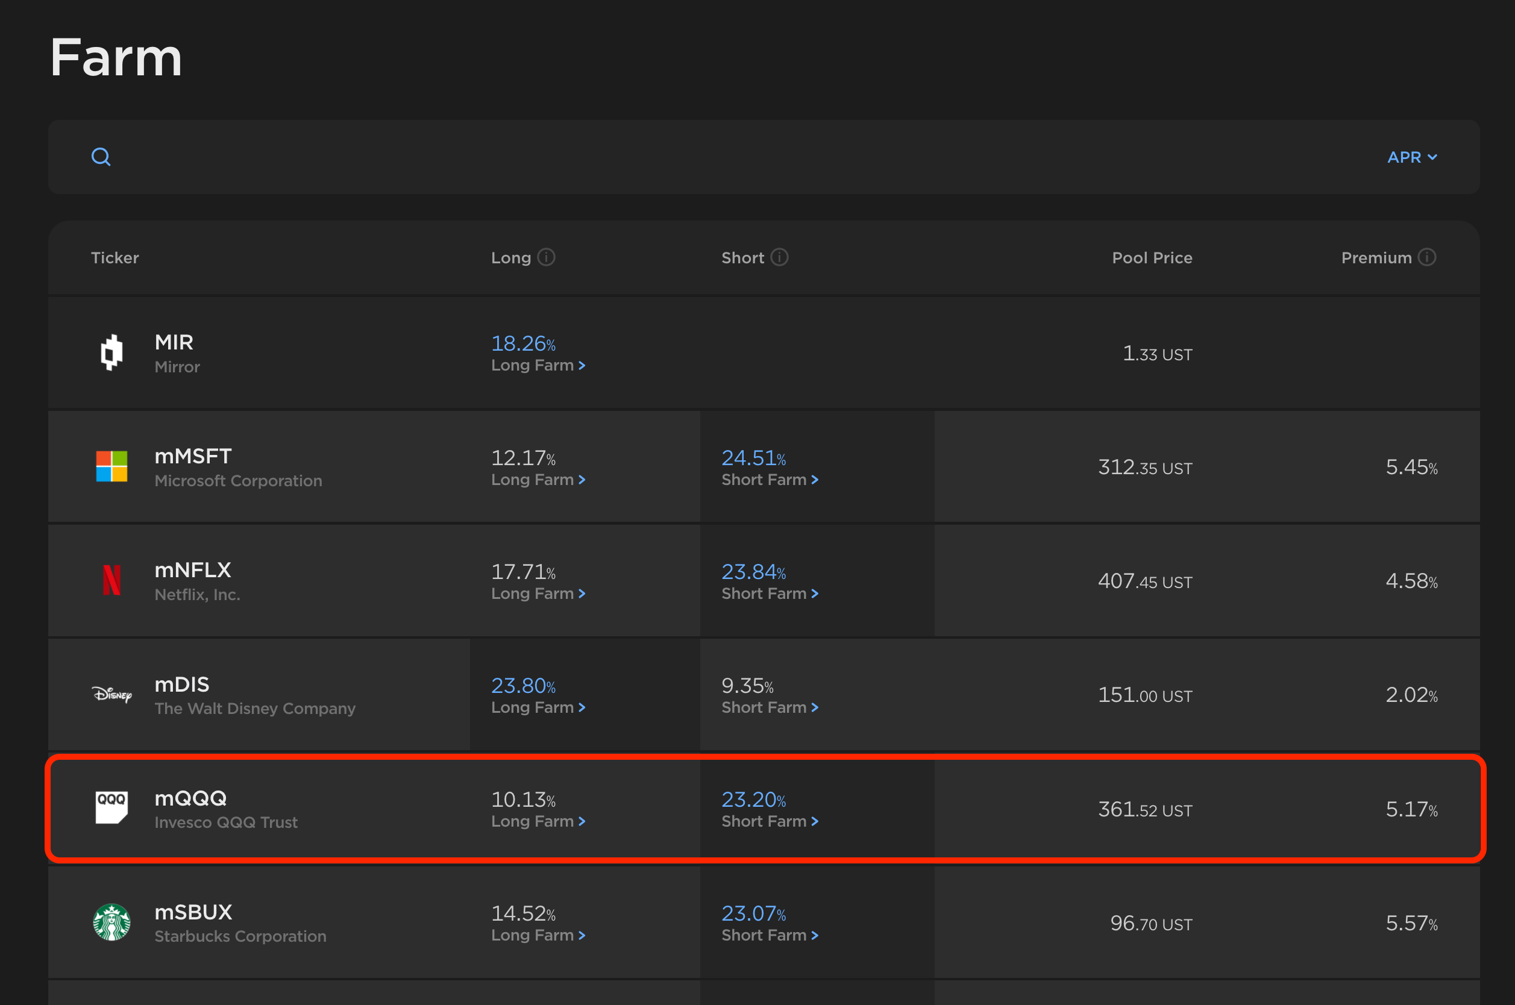Click the Starbucks logo for mSBUX

pyautogui.click(x=111, y=922)
